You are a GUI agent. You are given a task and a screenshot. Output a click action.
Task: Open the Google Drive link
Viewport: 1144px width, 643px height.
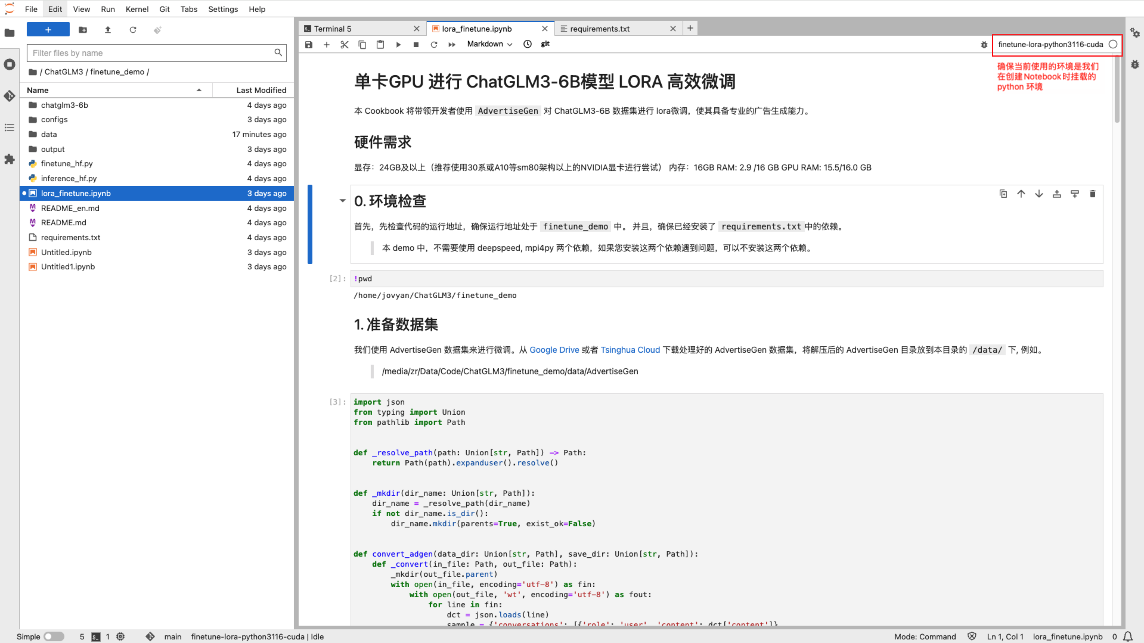click(x=554, y=350)
